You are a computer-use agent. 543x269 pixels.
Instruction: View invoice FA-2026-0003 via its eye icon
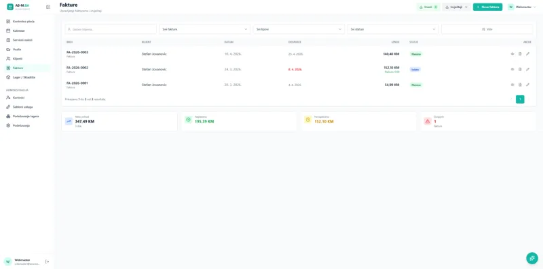[x=512, y=54]
